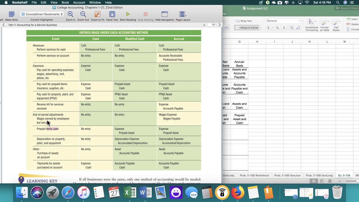
Task: Switch to Prob. 5-15B Worksheet tab
Action: tap(254, 175)
